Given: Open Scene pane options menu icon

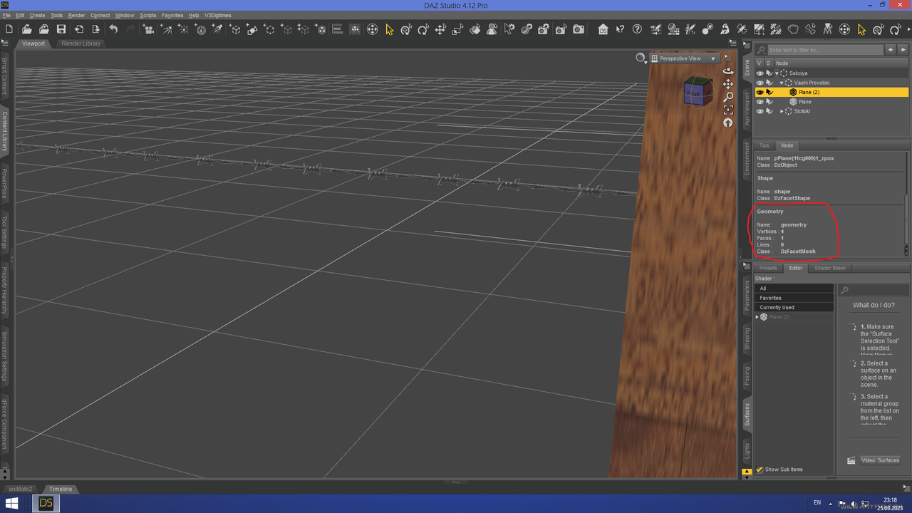Looking at the screenshot, I should (747, 46).
